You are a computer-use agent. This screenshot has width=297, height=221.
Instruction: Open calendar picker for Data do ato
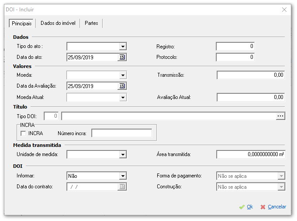pyautogui.click(x=122, y=57)
